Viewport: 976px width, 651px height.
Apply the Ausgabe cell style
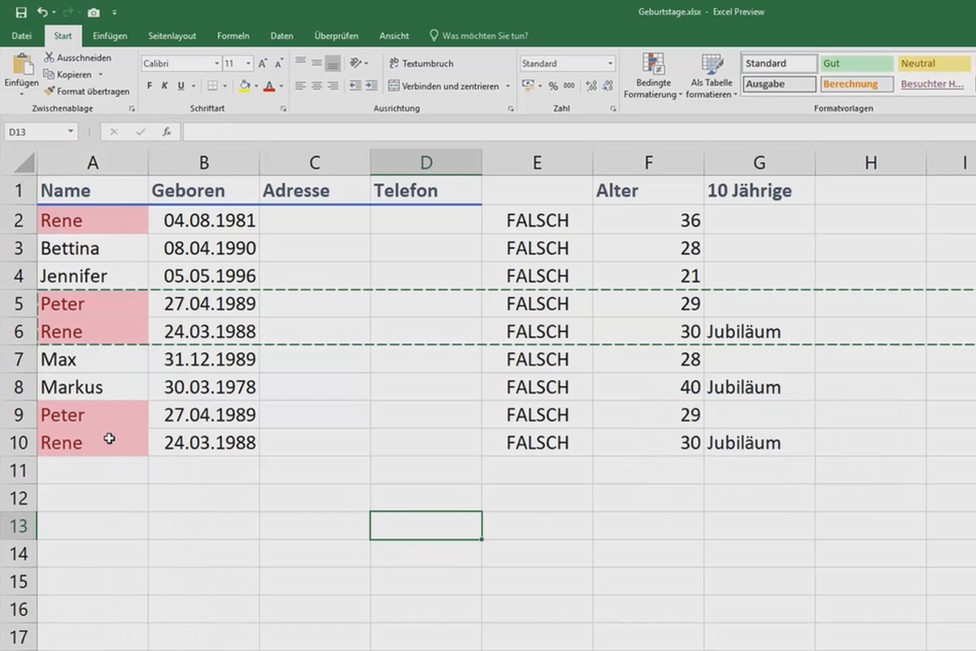coord(779,84)
